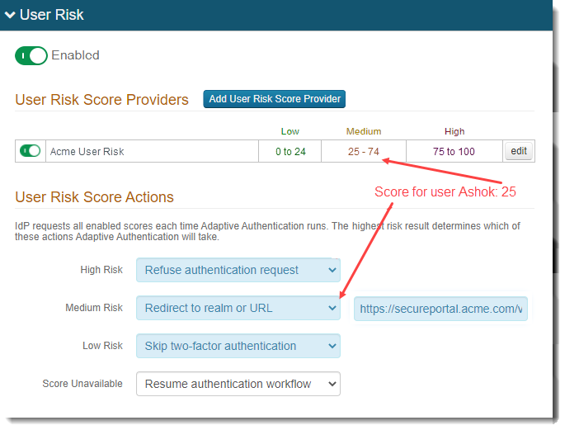
Task: Click the User Risk Score Providers heading
Action: click(x=101, y=100)
